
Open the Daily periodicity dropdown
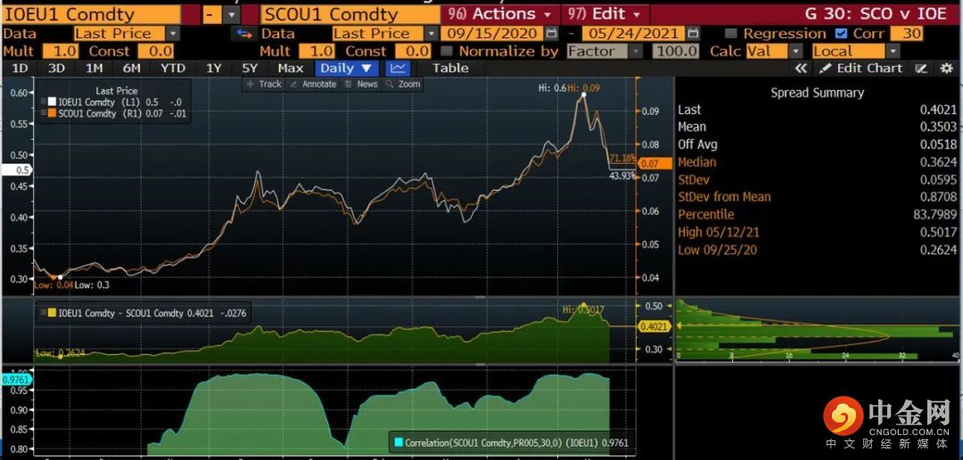point(347,68)
